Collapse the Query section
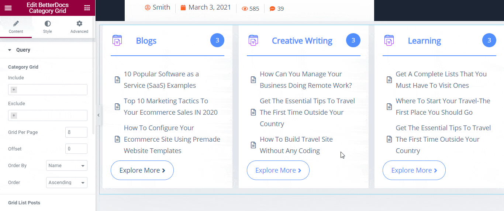 [x=10, y=50]
